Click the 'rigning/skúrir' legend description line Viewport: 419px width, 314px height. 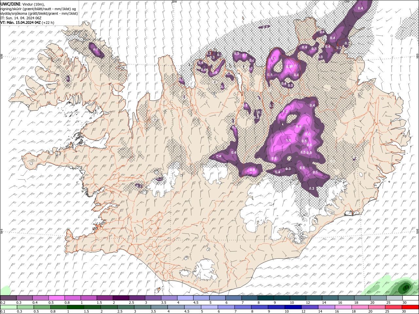38,9
